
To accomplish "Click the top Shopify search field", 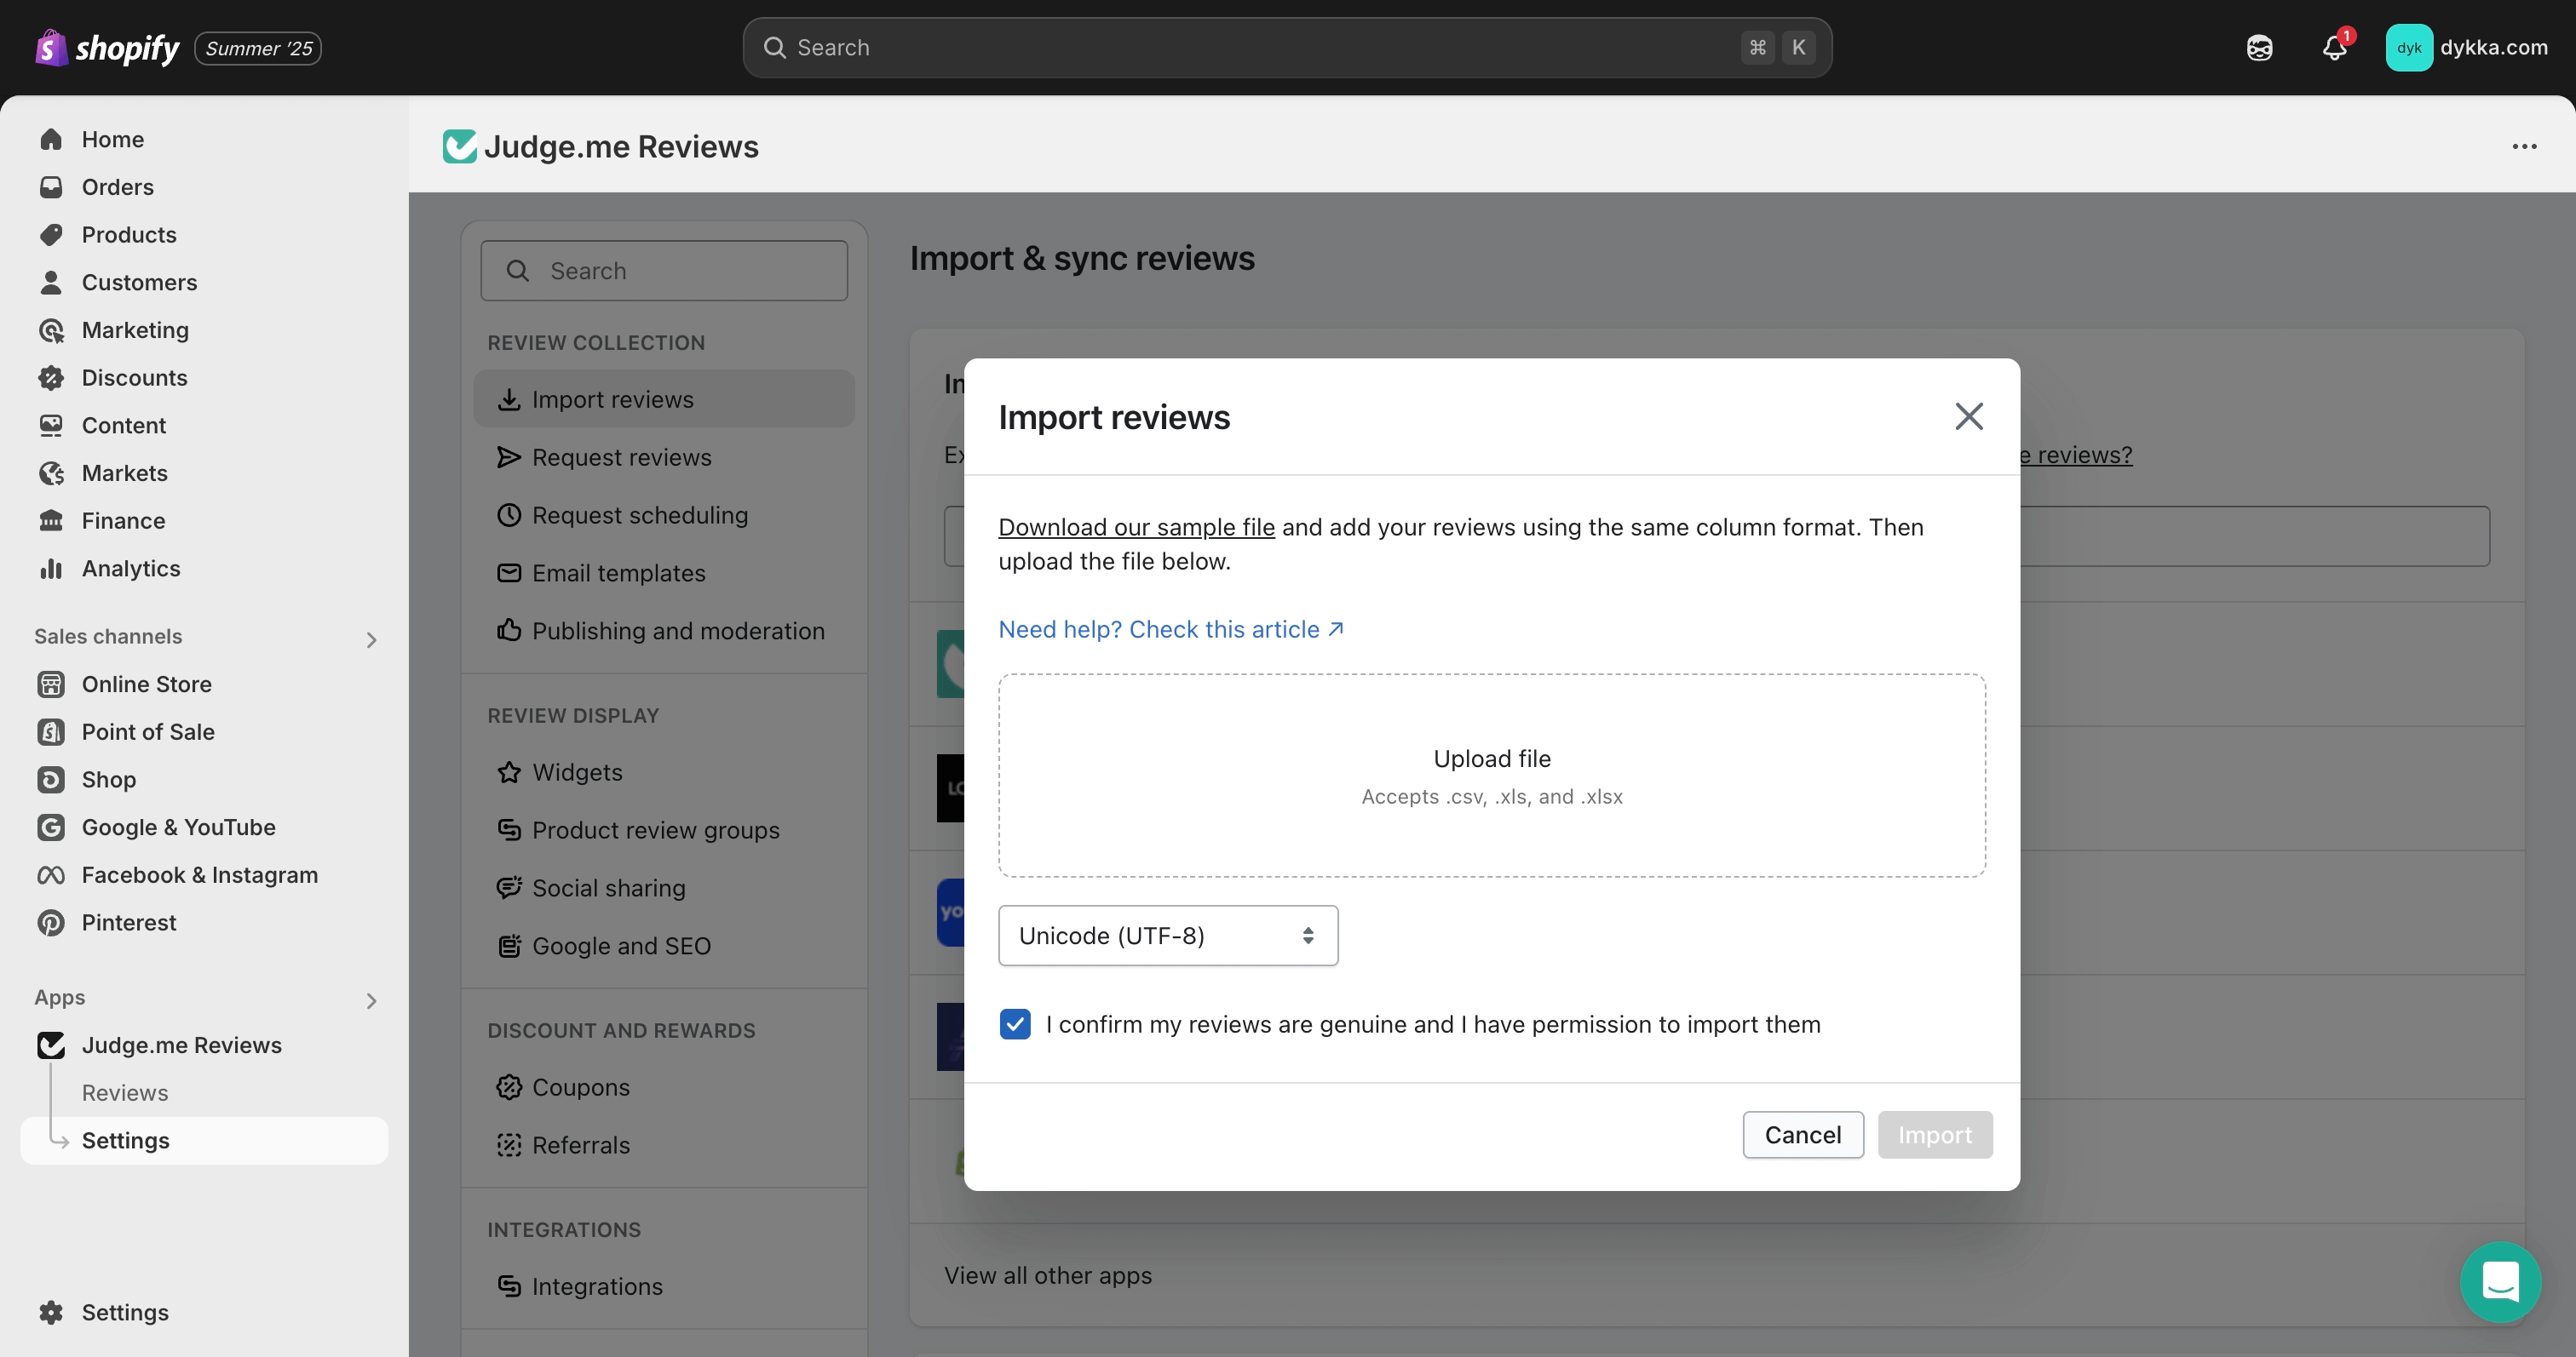I will coord(1286,47).
